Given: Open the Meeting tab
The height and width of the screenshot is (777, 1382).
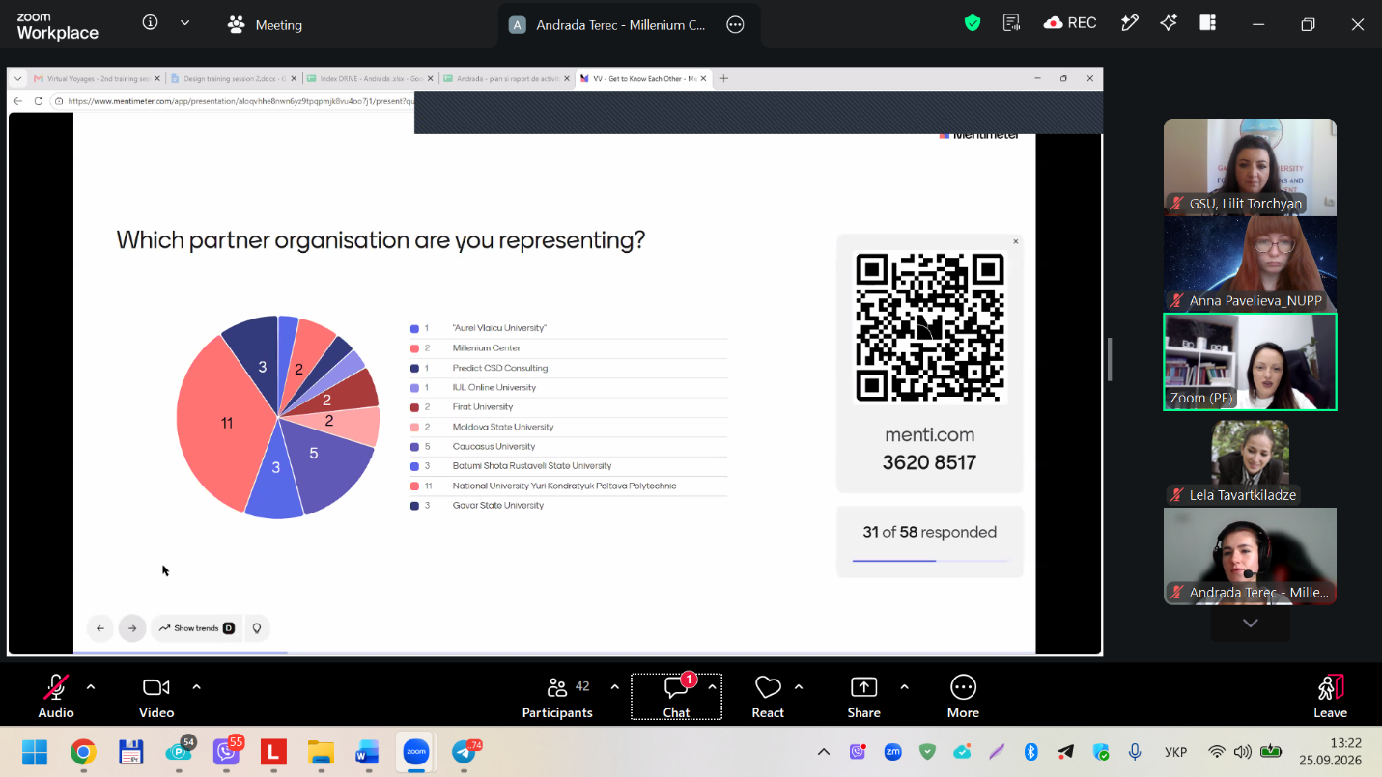Looking at the screenshot, I should tap(265, 25).
